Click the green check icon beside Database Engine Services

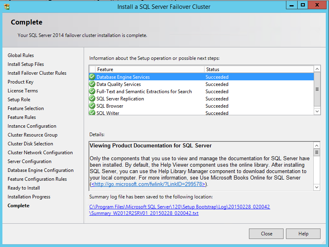point(93,77)
